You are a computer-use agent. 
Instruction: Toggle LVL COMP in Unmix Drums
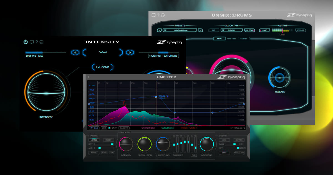(x=249, y=30)
